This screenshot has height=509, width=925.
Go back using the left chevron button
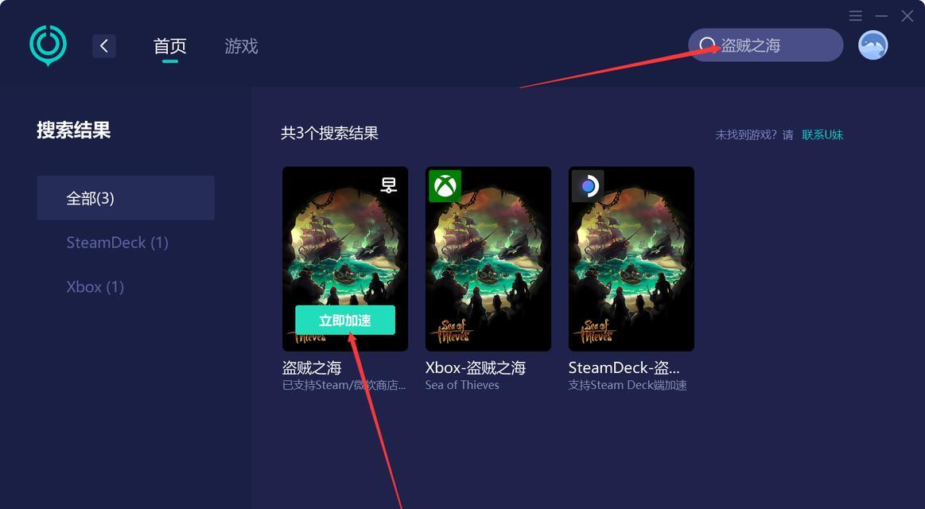click(104, 46)
